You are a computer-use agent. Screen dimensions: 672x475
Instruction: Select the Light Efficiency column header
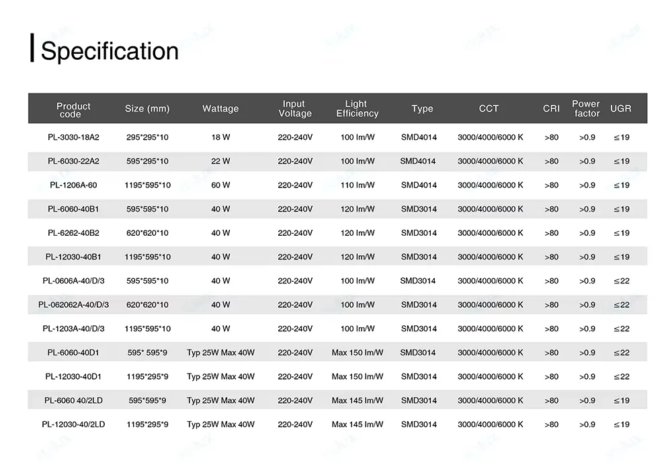(x=357, y=109)
